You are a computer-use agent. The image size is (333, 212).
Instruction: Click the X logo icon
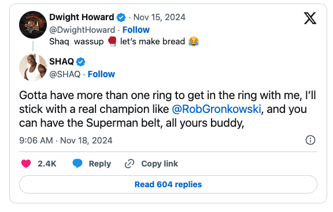coord(310,18)
